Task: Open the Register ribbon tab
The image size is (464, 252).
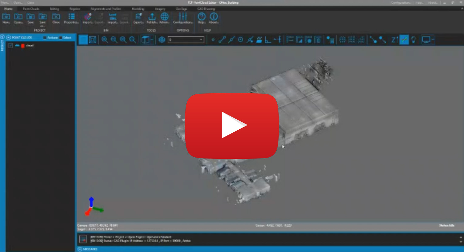Action: pyautogui.click(x=74, y=9)
